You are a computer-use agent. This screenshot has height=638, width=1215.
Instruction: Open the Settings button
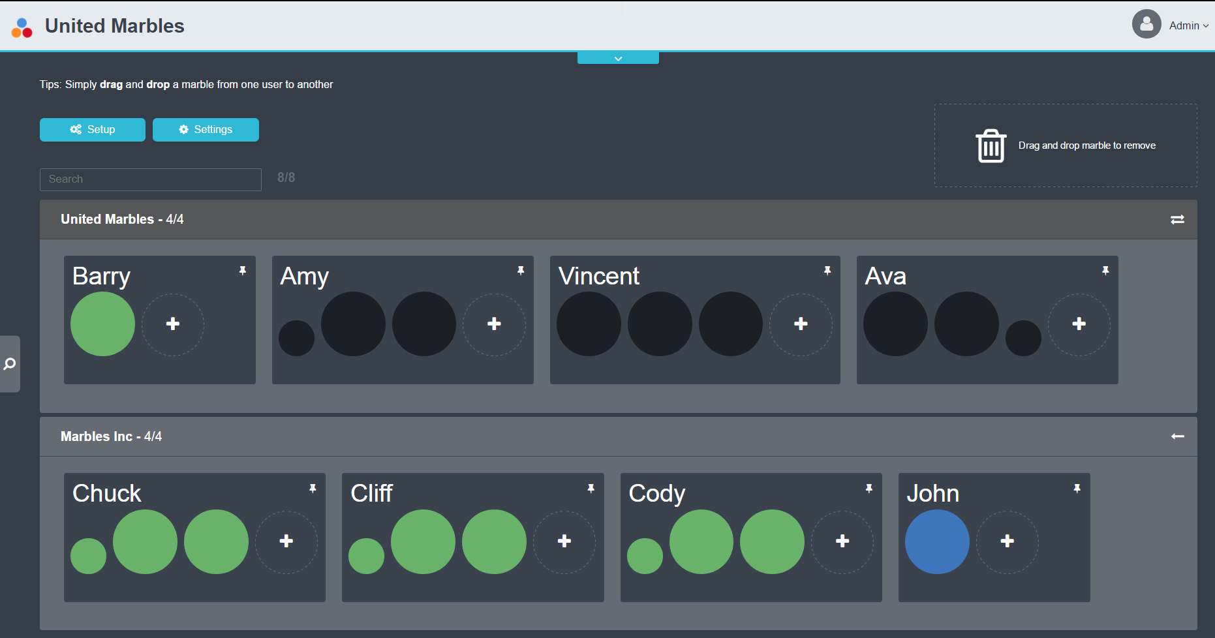(x=206, y=130)
